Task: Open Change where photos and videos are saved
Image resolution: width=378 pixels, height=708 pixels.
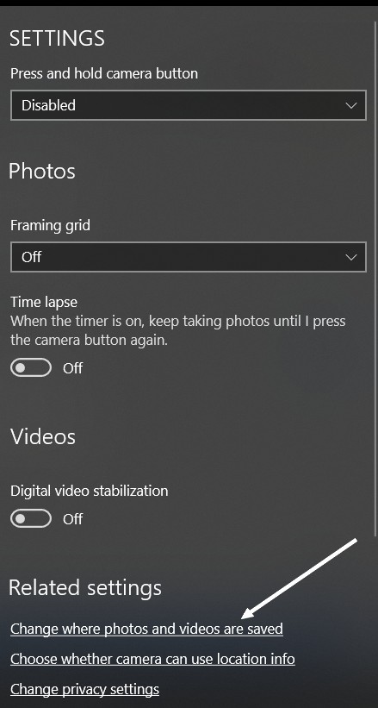Action: 146,629
